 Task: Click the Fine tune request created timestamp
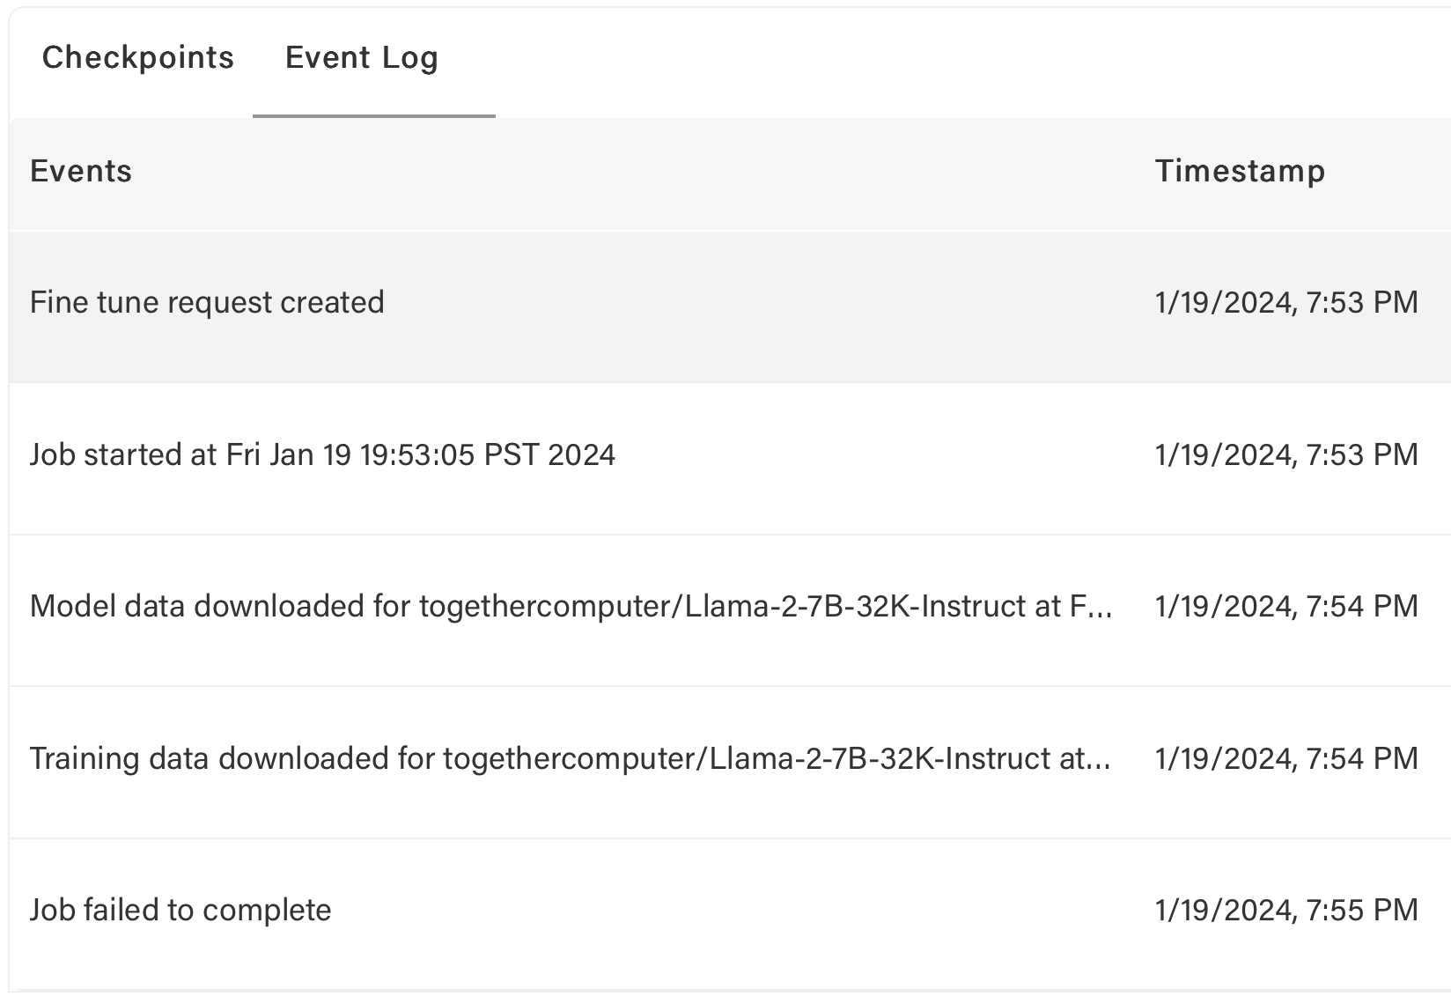click(1286, 303)
